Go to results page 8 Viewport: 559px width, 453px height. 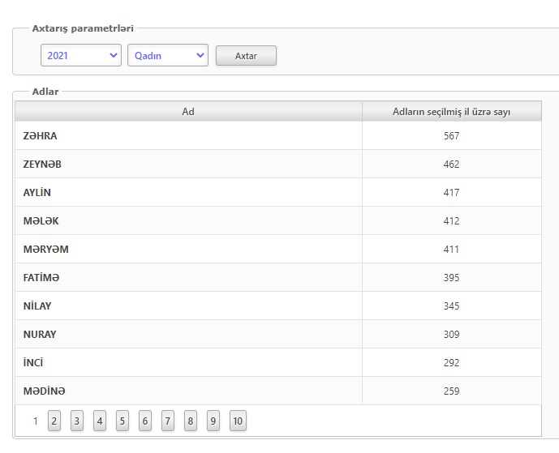tap(191, 421)
